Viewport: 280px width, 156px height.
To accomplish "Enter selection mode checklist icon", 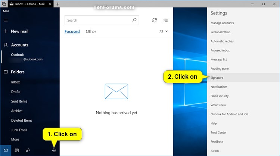I will [x=165, y=20].
